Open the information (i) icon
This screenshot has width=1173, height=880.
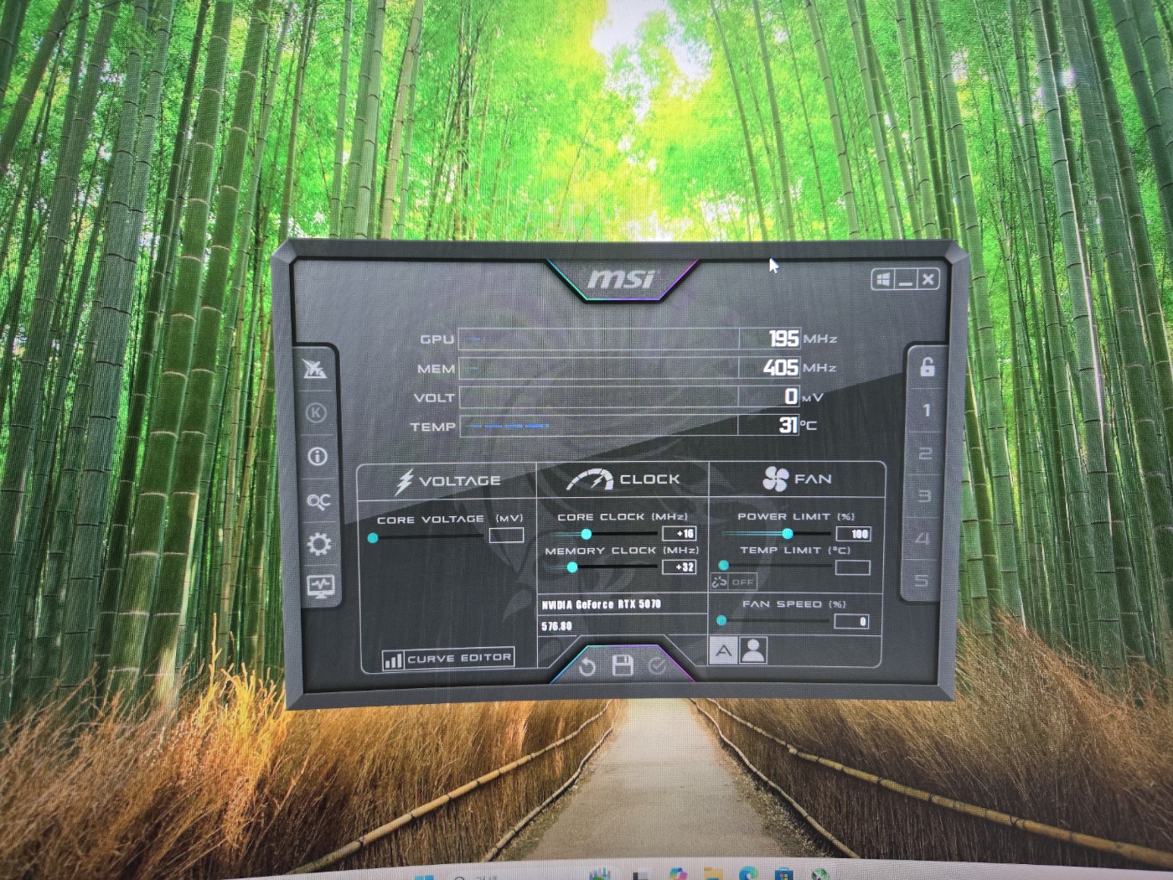tap(318, 457)
